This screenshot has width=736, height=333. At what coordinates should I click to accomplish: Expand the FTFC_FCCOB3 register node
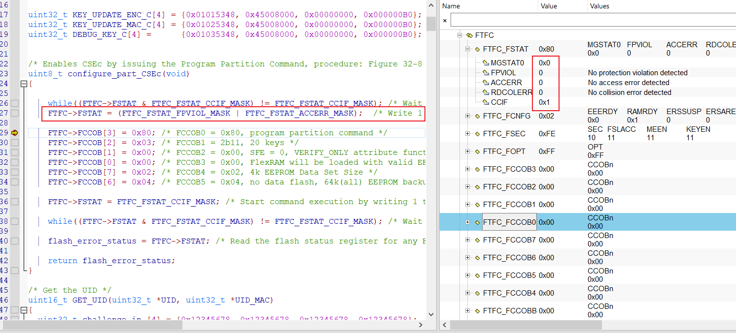point(468,169)
